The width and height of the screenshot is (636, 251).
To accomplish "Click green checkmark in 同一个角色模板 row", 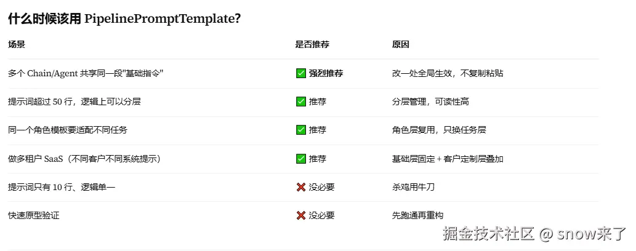I will click(x=301, y=130).
